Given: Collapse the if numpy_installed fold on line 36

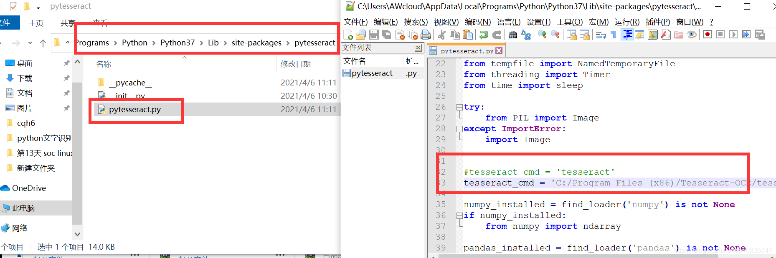Looking at the screenshot, I should point(459,215).
